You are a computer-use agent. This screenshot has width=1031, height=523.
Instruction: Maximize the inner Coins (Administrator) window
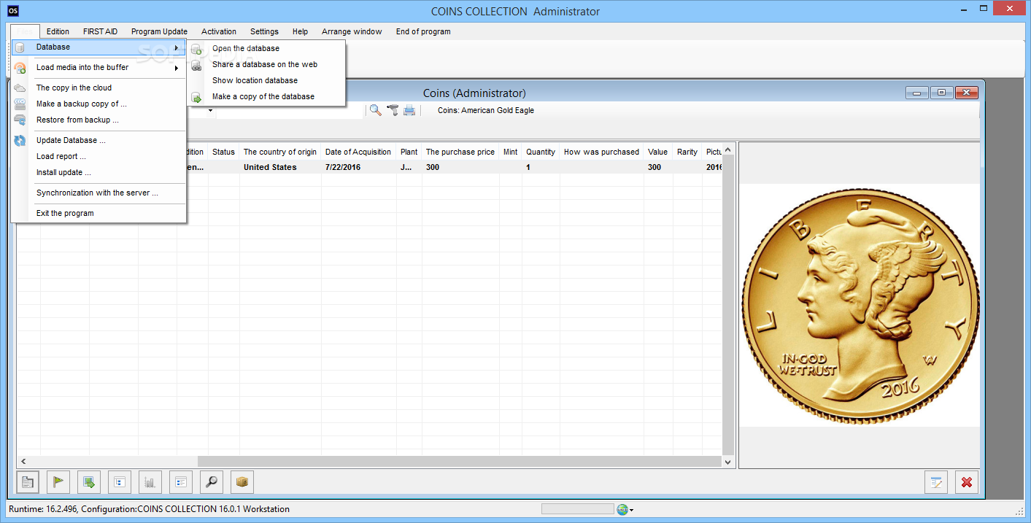click(942, 93)
